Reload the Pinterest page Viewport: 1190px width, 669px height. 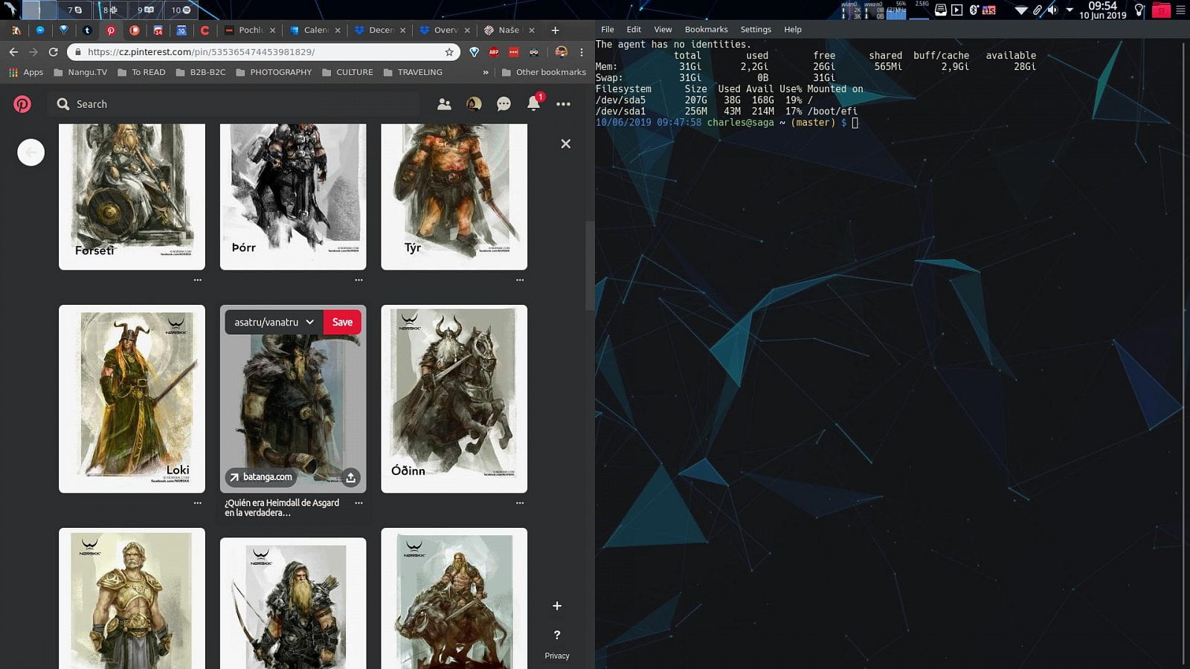[52, 52]
